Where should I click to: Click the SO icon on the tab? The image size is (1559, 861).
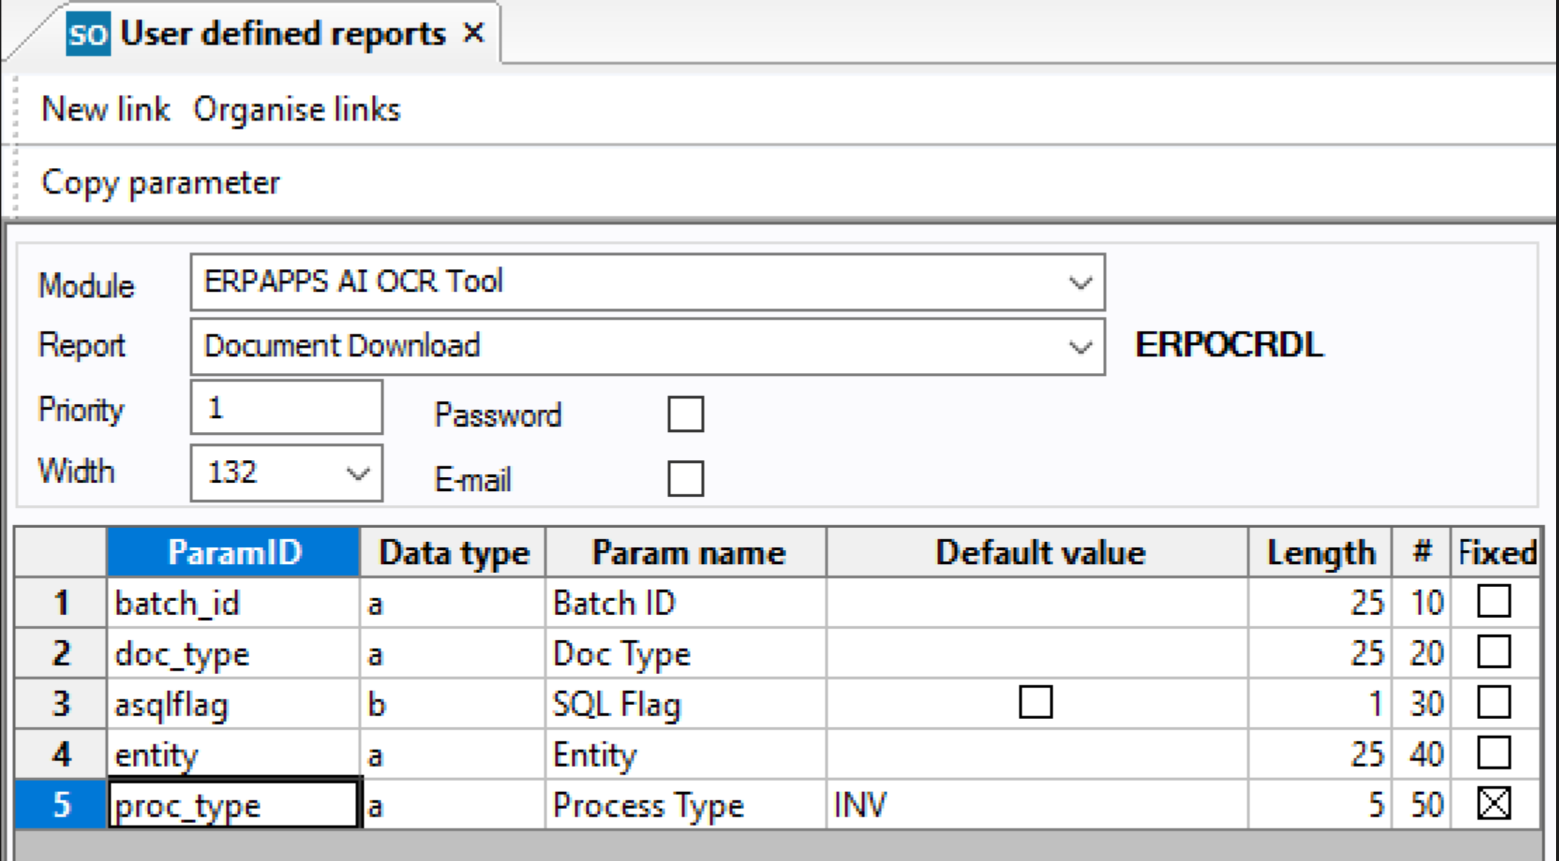point(88,34)
